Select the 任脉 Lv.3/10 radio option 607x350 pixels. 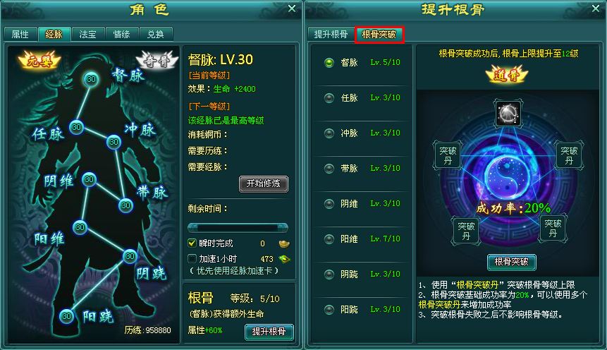[x=329, y=98]
